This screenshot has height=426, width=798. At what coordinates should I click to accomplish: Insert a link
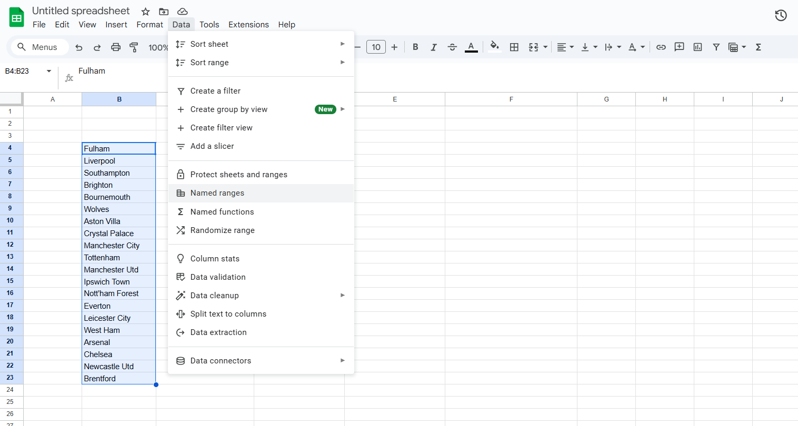pyautogui.click(x=661, y=47)
